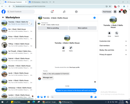This screenshot has height=104, width=130.
Task: Open Microsoft Edge from the taskbar
Action: coord(34,102)
